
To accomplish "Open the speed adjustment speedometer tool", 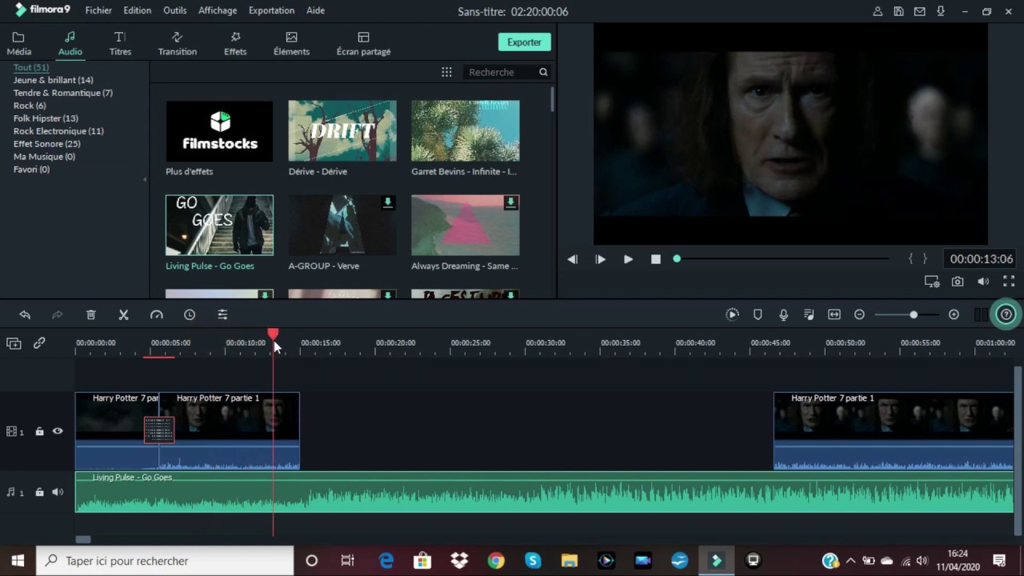I will [x=157, y=315].
